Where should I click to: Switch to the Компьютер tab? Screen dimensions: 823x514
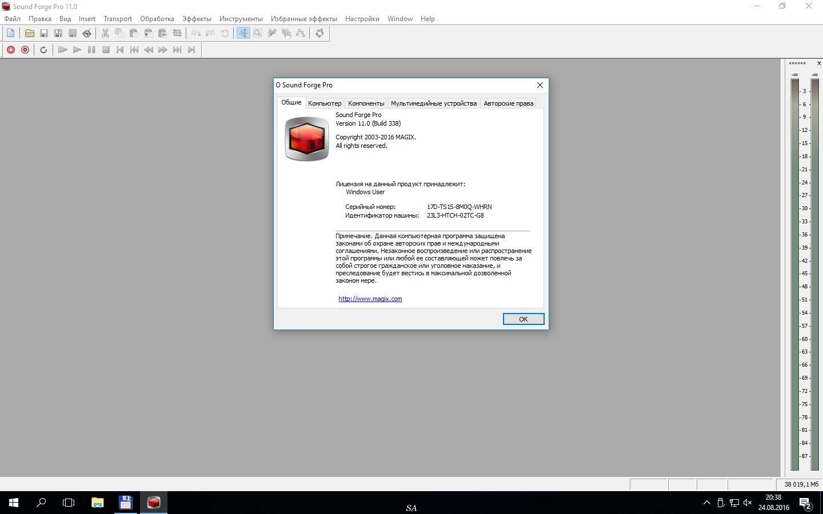point(325,103)
